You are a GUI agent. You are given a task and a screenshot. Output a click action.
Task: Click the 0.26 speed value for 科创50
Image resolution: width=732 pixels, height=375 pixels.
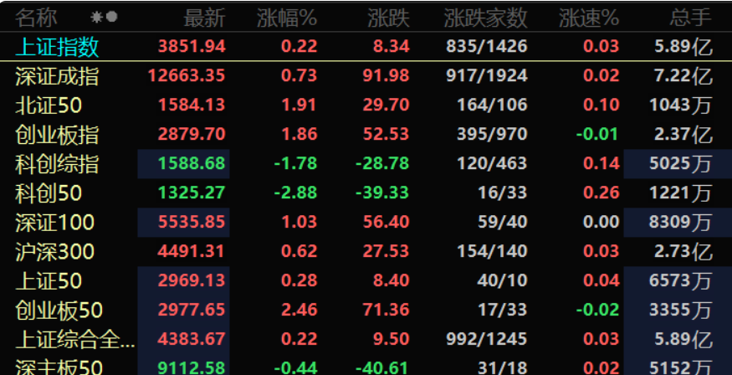click(x=601, y=193)
